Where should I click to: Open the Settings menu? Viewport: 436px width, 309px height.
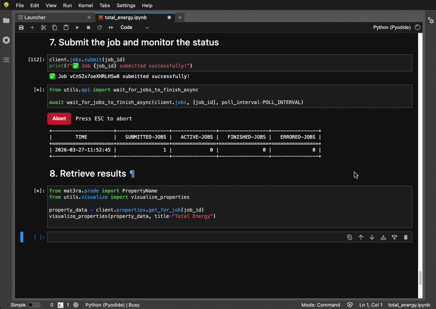[126, 5]
